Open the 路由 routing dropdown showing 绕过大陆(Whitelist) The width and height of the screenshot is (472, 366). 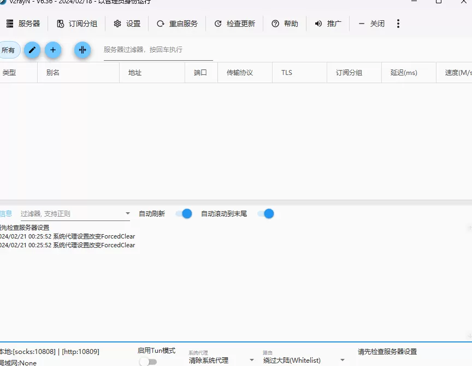[x=343, y=360]
